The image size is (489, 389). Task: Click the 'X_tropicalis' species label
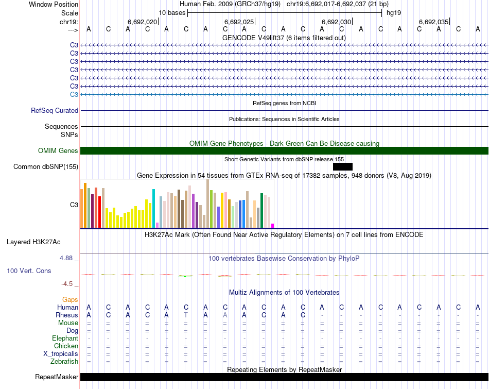tap(61, 354)
